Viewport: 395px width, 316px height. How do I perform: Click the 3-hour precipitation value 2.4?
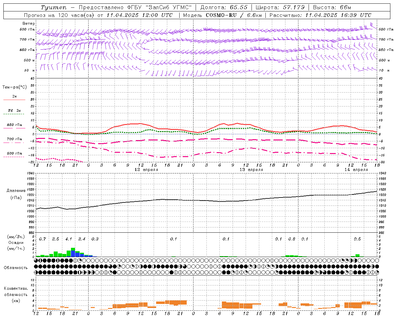(82, 239)
